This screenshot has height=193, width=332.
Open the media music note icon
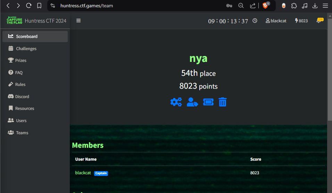pyautogui.click(x=305, y=6)
